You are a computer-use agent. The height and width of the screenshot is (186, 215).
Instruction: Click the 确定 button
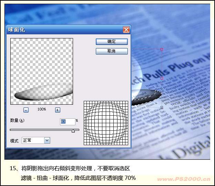[x=112, y=42]
